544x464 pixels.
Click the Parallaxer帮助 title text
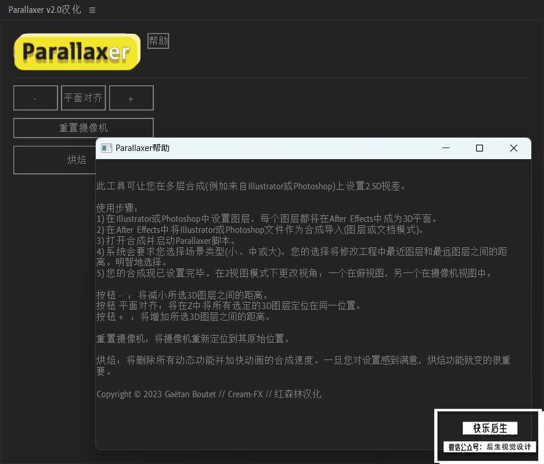pos(143,148)
